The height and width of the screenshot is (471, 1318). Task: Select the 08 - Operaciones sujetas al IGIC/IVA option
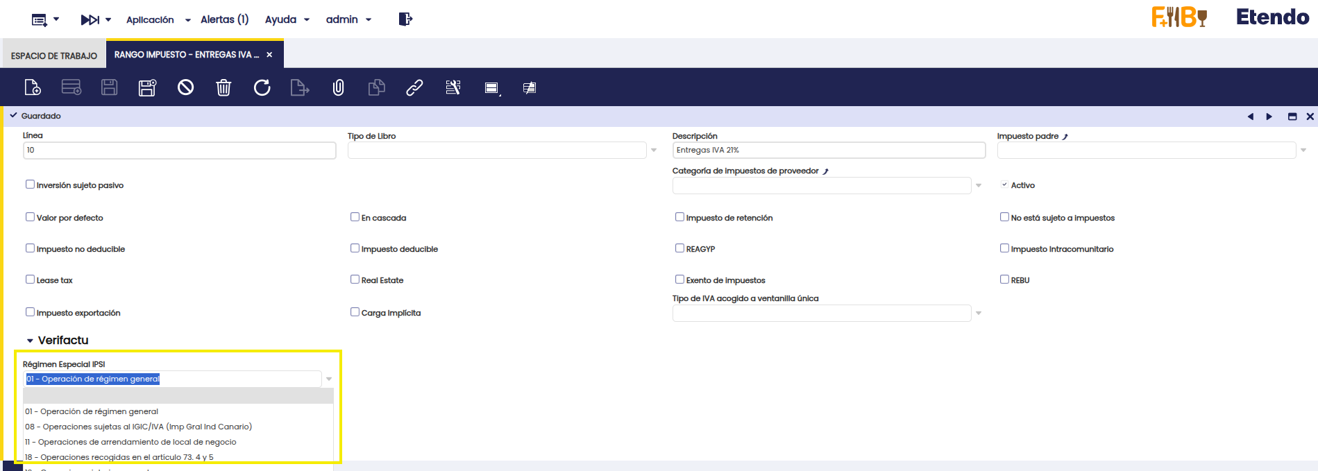tap(139, 427)
